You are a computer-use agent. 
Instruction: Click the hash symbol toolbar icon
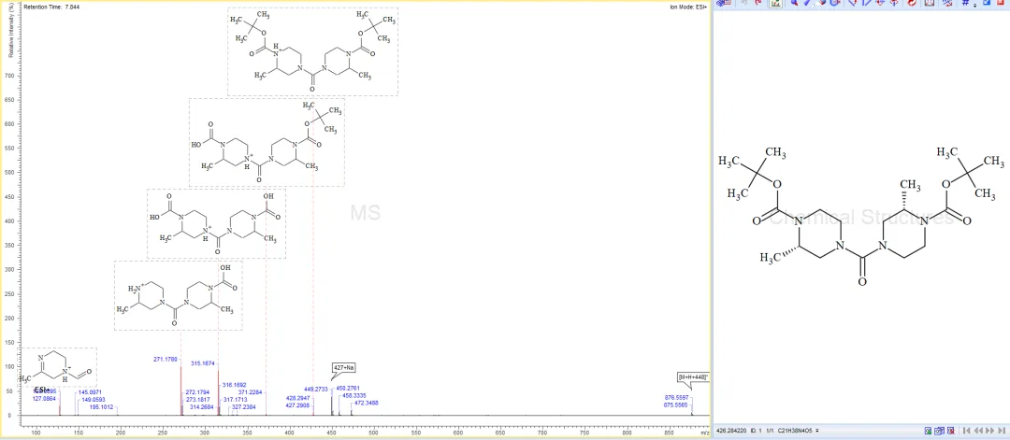click(x=965, y=3)
